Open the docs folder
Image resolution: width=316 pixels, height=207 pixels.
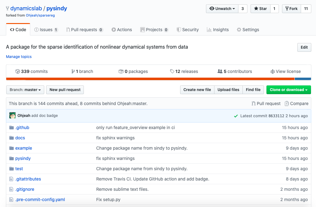pos(20,138)
